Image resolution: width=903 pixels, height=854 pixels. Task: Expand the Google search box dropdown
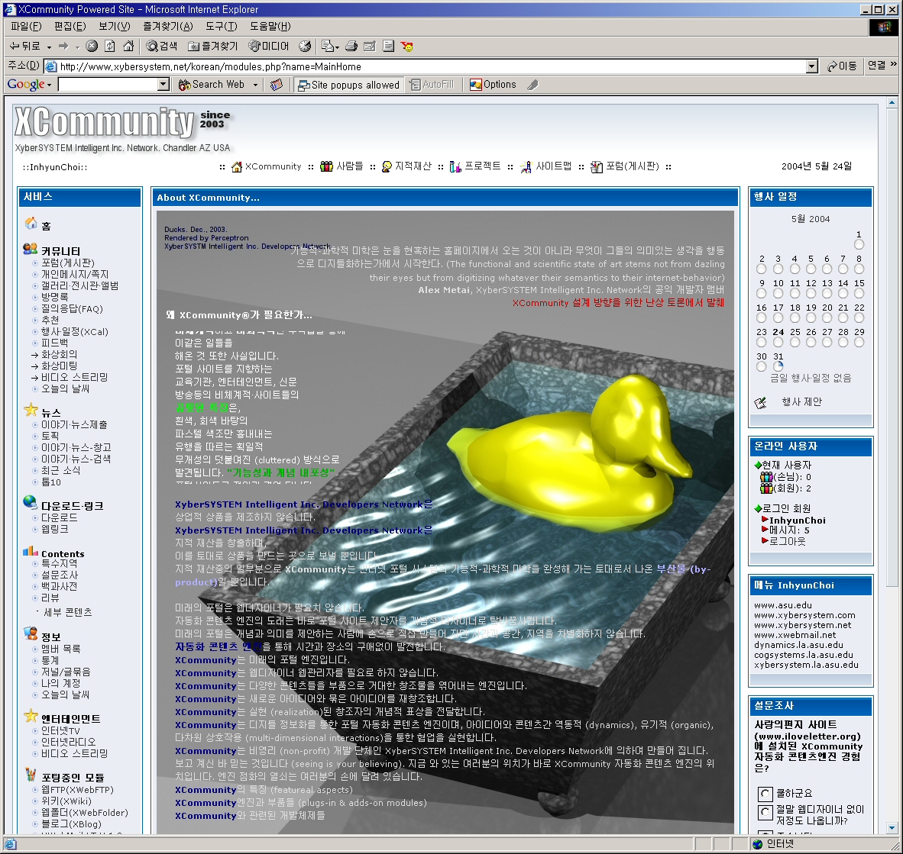[163, 85]
